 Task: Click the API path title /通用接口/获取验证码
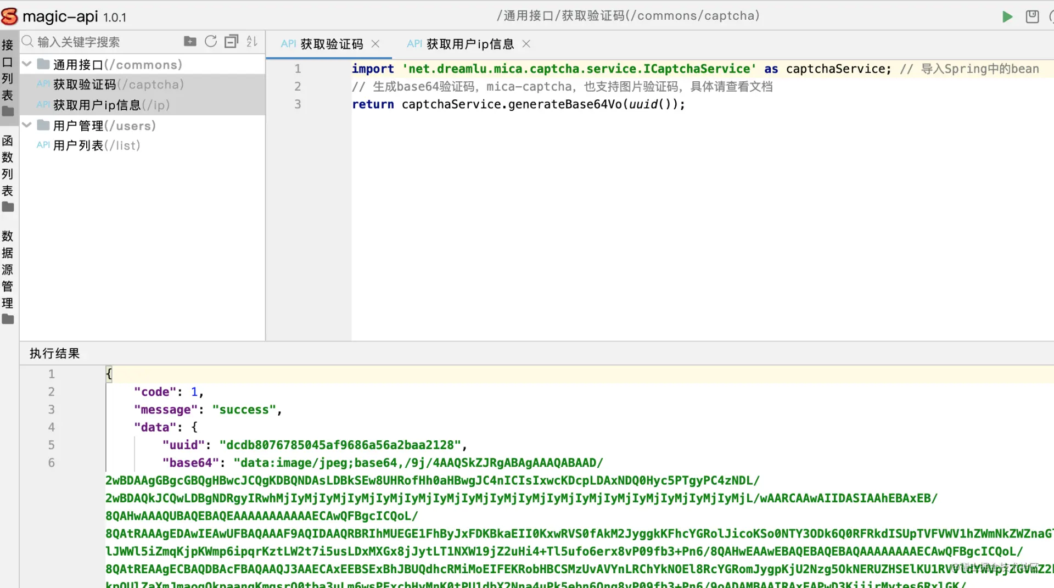(x=628, y=16)
